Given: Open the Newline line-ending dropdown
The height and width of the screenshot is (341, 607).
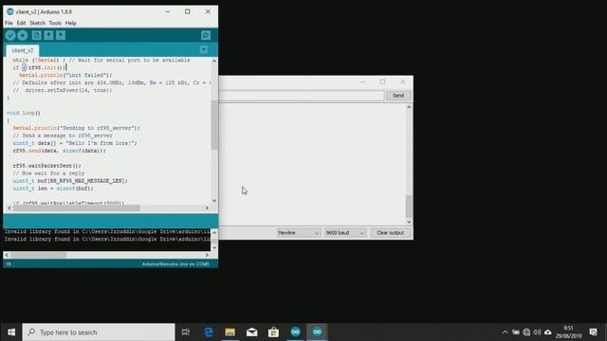Looking at the screenshot, I should pos(298,233).
